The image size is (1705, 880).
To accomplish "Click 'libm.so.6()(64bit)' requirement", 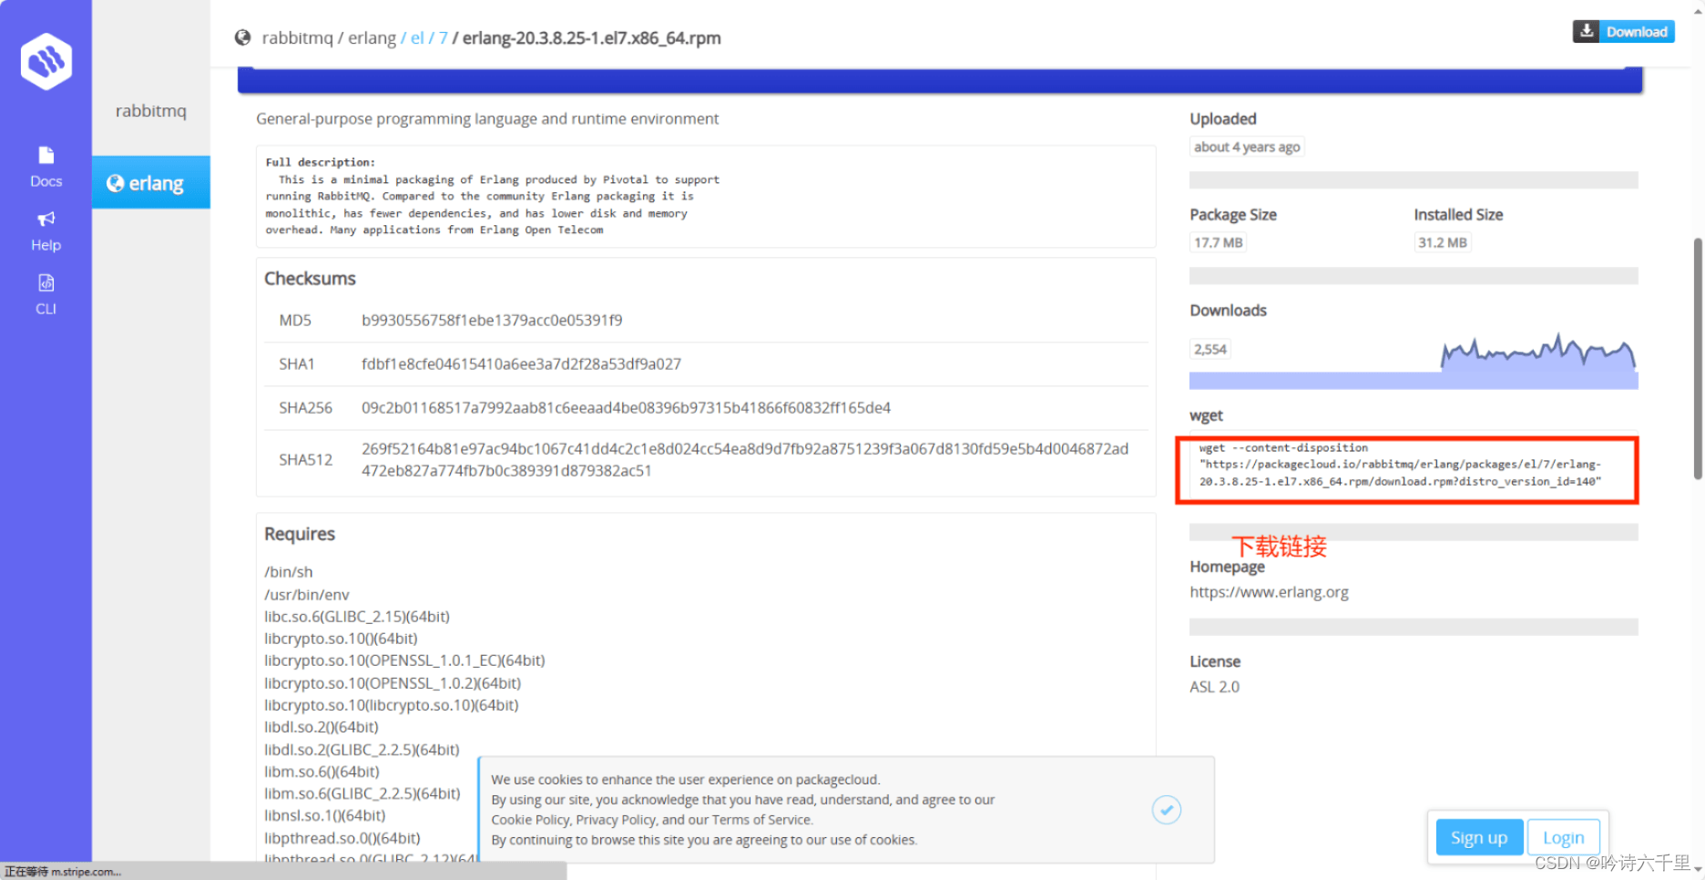I will click(322, 772).
